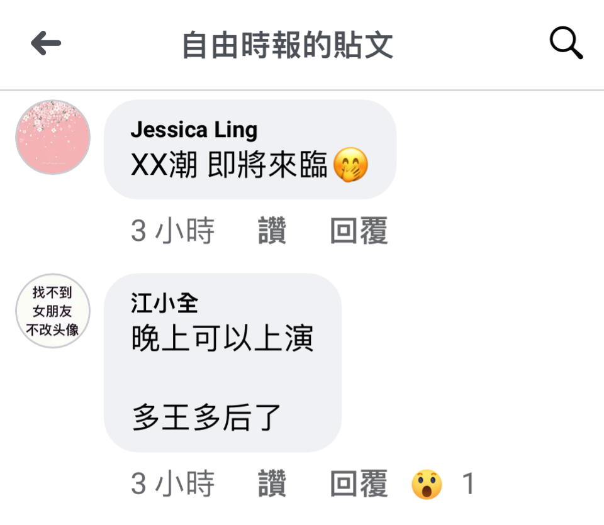604x525 pixels.
Task: Click the 自由時報的貼文 header title
Action: click(288, 45)
